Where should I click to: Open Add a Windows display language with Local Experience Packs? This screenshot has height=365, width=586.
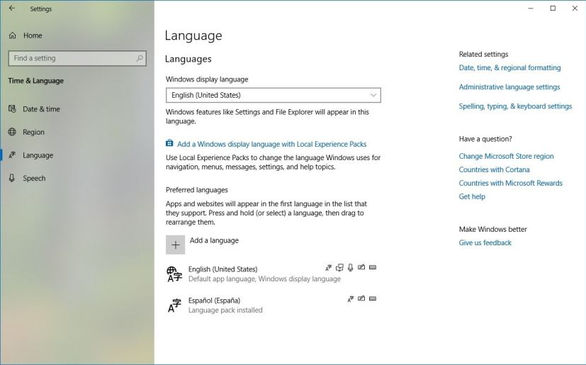click(x=271, y=144)
